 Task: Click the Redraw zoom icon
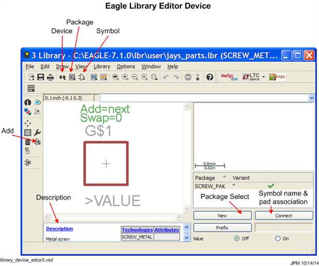point(144,77)
